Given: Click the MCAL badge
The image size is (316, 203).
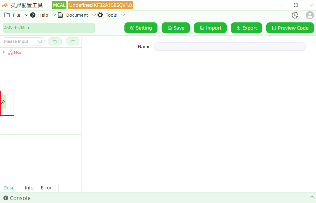Looking at the screenshot, I should pyautogui.click(x=59, y=5).
